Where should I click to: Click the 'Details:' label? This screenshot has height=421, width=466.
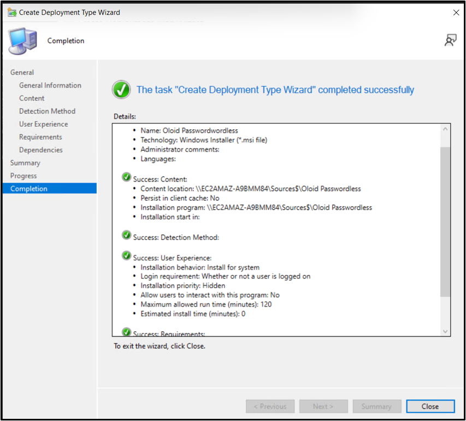pyautogui.click(x=125, y=116)
